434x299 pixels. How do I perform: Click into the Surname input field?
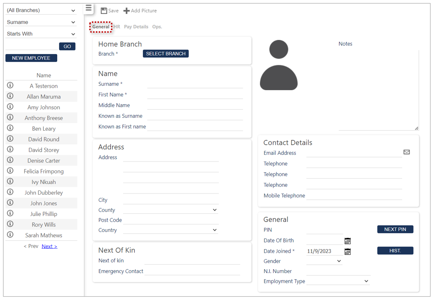pyautogui.click(x=195, y=84)
